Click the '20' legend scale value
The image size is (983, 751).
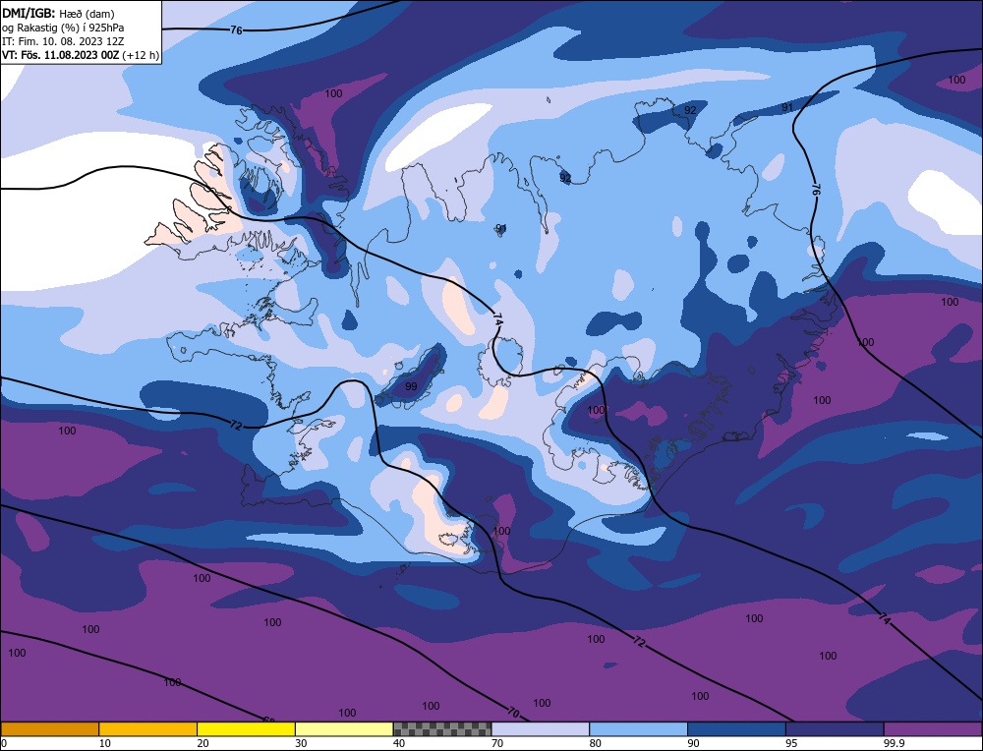203,743
